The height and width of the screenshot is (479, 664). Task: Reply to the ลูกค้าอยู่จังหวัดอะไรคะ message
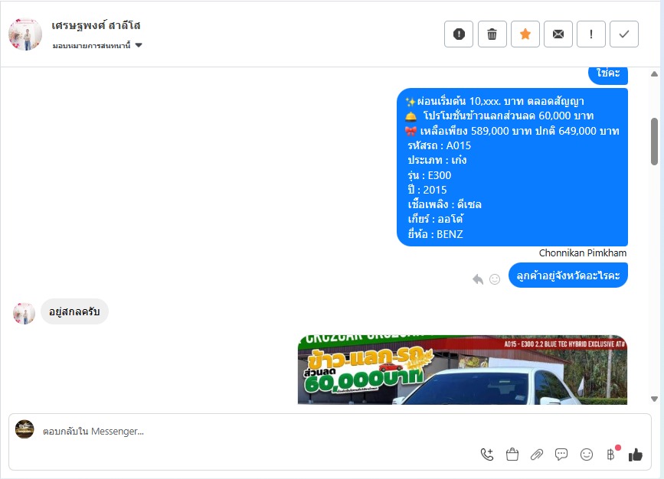pyautogui.click(x=478, y=279)
